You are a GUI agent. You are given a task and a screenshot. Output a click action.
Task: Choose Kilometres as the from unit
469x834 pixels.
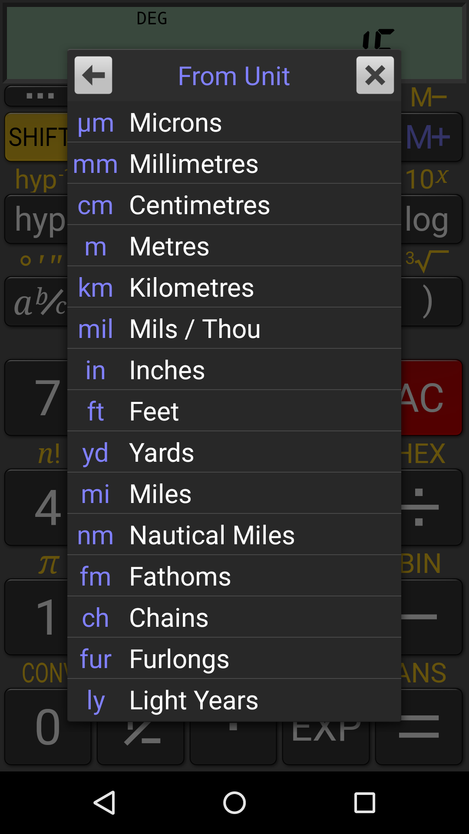click(234, 288)
